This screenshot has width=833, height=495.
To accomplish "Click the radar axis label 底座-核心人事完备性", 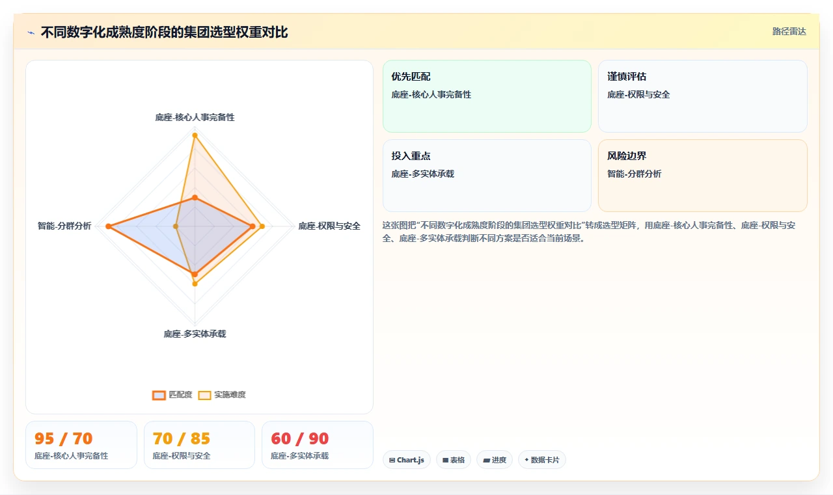I will pyautogui.click(x=195, y=117).
